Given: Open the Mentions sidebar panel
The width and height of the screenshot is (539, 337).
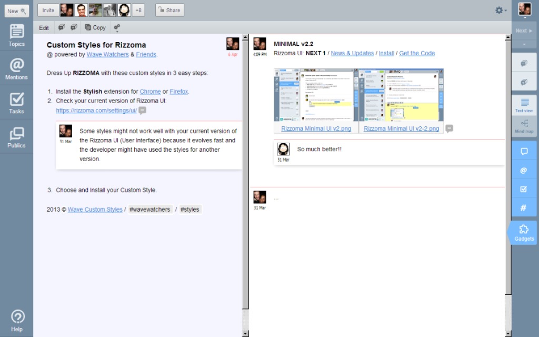Looking at the screenshot, I should pyautogui.click(x=16, y=69).
